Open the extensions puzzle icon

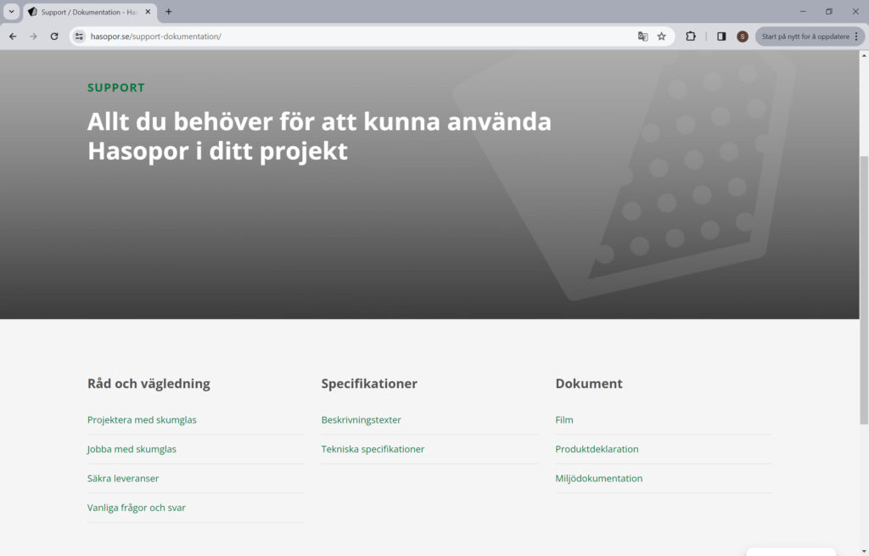(x=691, y=37)
